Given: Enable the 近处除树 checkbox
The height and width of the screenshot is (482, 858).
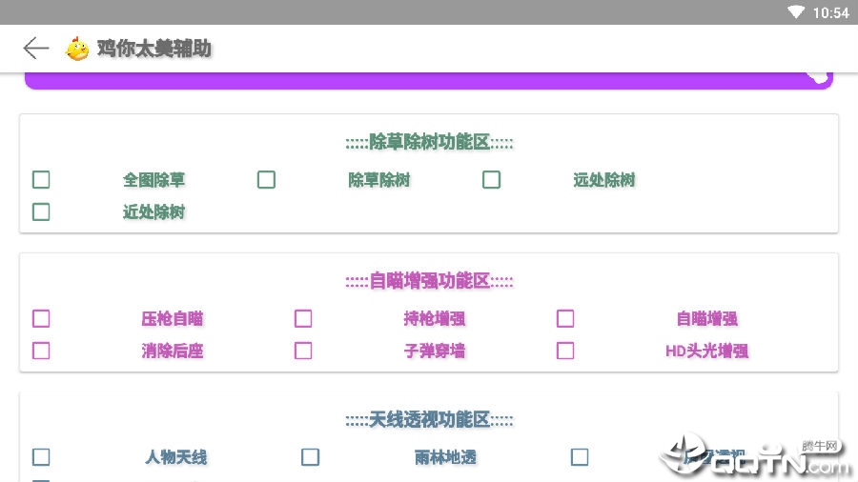Looking at the screenshot, I should coord(41,212).
